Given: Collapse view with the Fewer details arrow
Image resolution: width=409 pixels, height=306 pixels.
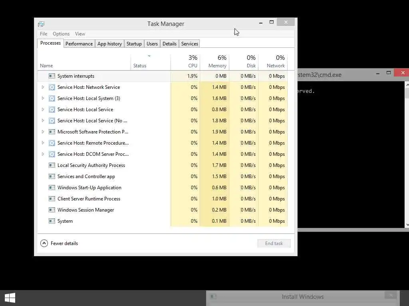Looking at the screenshot, I should tap(44, 243).
